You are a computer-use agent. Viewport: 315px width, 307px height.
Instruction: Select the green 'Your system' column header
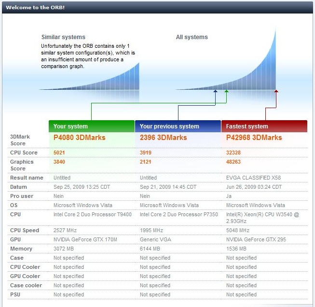tap(92, 126)
